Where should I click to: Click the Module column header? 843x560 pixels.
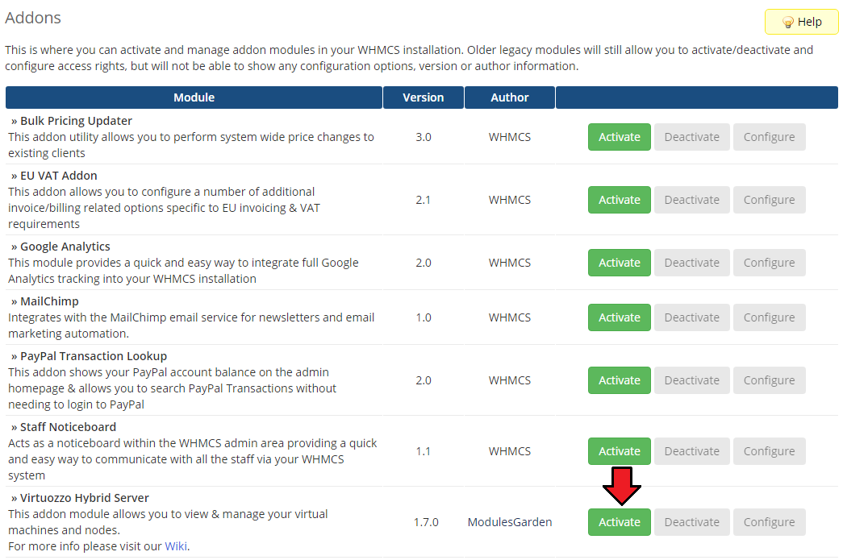[194, 97]
